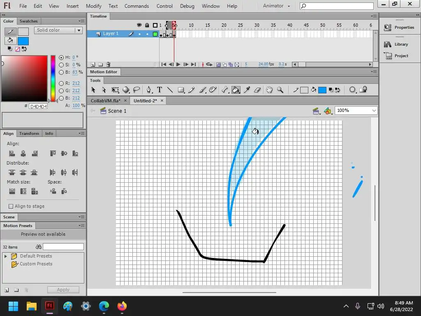Click Edit Scene icon above stage
Image resolution: width=421 pixels, height=316 pixels.
(316, 111)
